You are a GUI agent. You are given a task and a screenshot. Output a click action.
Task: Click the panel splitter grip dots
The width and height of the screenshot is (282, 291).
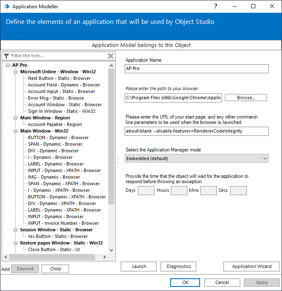tap(118, 163)
